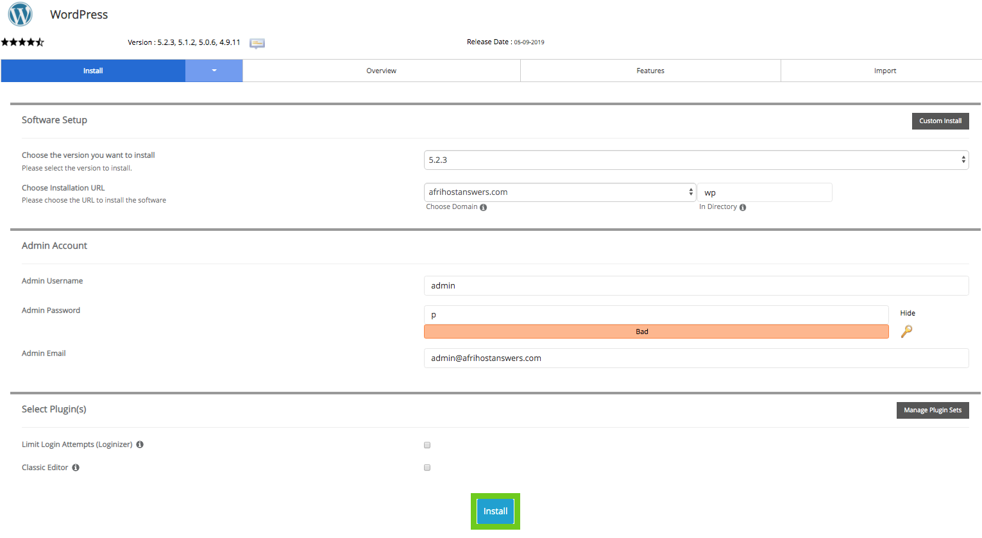Click the Choose Domain info icon
The image size is (982, 538).
[484, 207]
